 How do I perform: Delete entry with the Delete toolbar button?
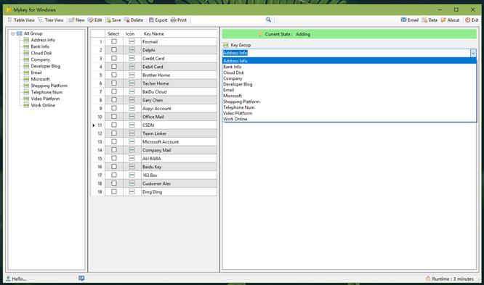(x=134, y=20)
